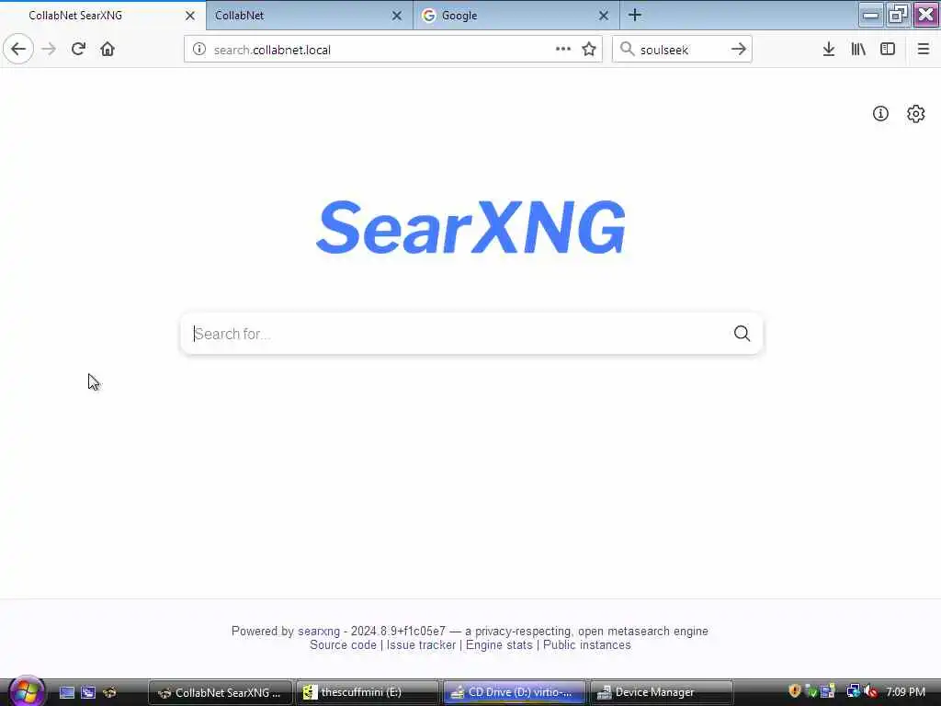Click the browser search box containing soulseek
Viewport: 941px width, 706px height.
[x=682, y=50]
